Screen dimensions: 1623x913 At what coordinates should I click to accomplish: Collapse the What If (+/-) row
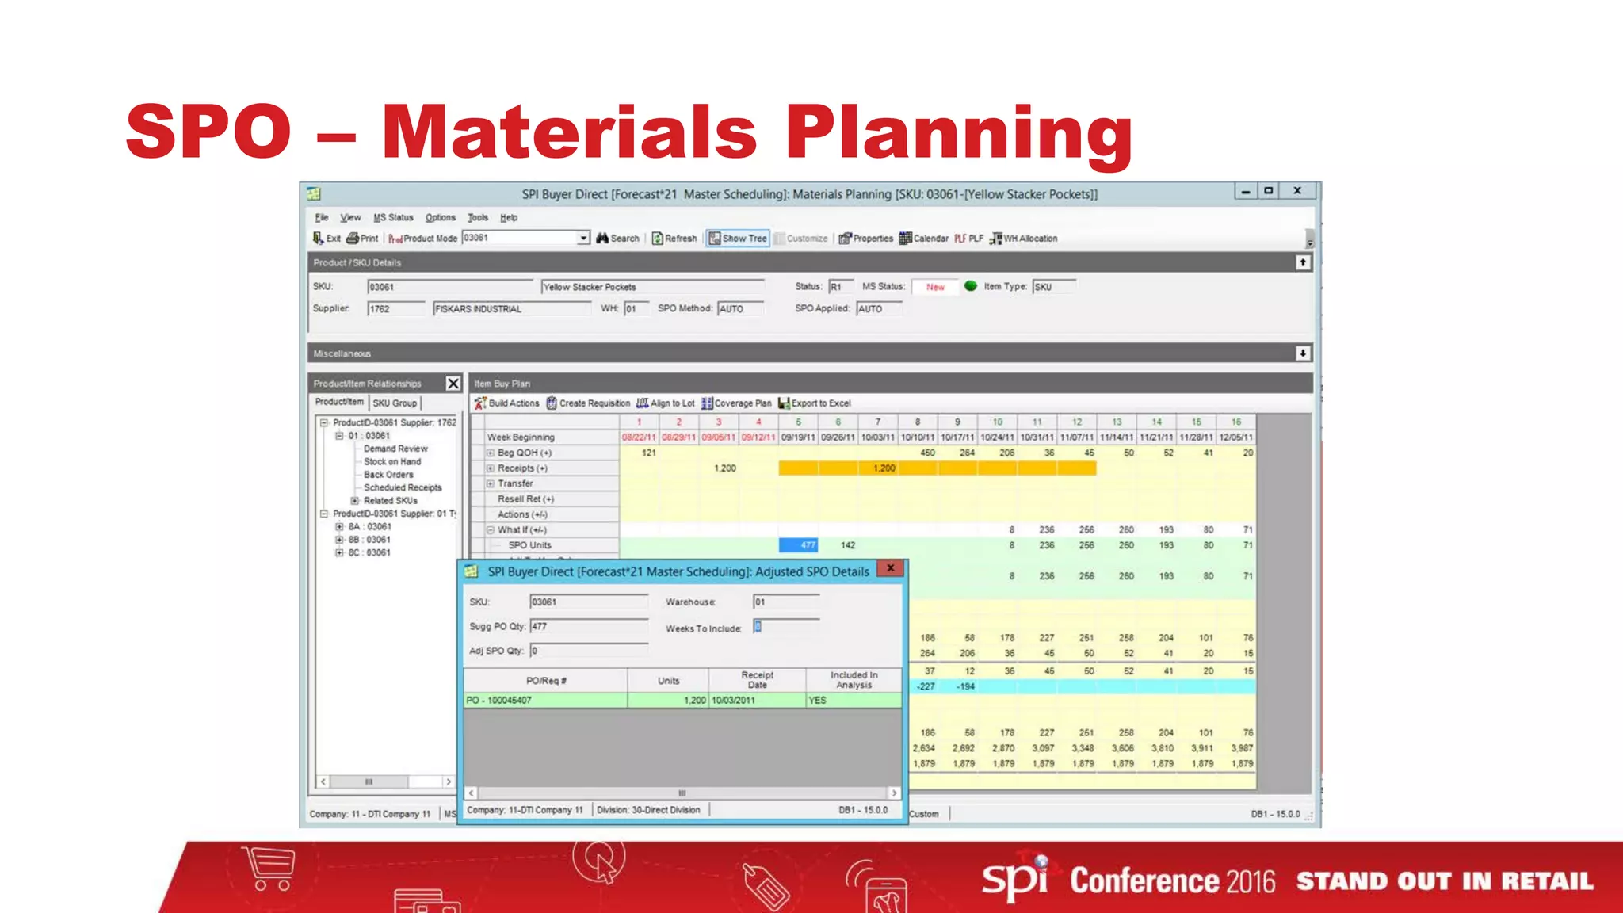(x=490, y=530)
